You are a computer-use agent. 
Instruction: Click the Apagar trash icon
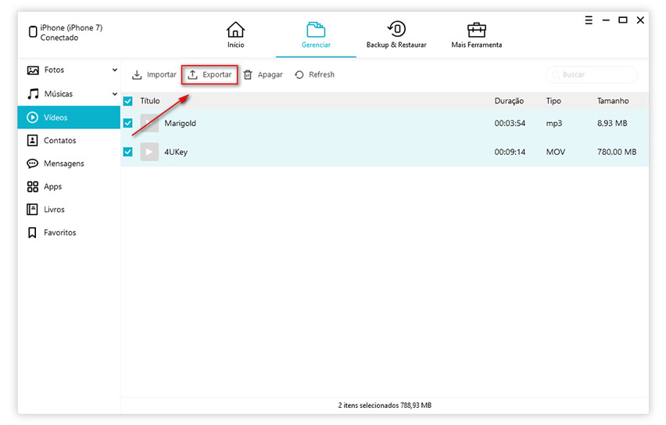248,75
